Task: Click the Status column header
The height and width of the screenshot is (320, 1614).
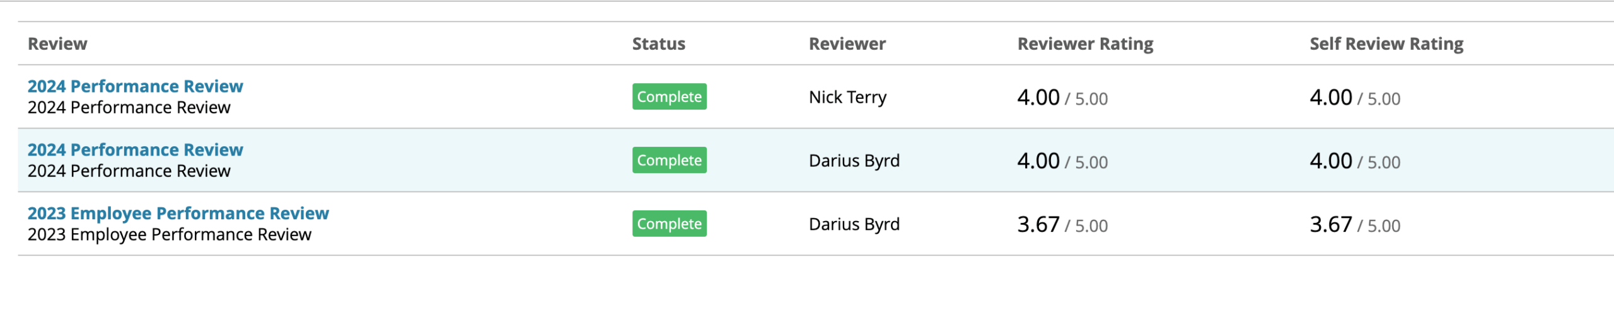Action: point(658,44)
